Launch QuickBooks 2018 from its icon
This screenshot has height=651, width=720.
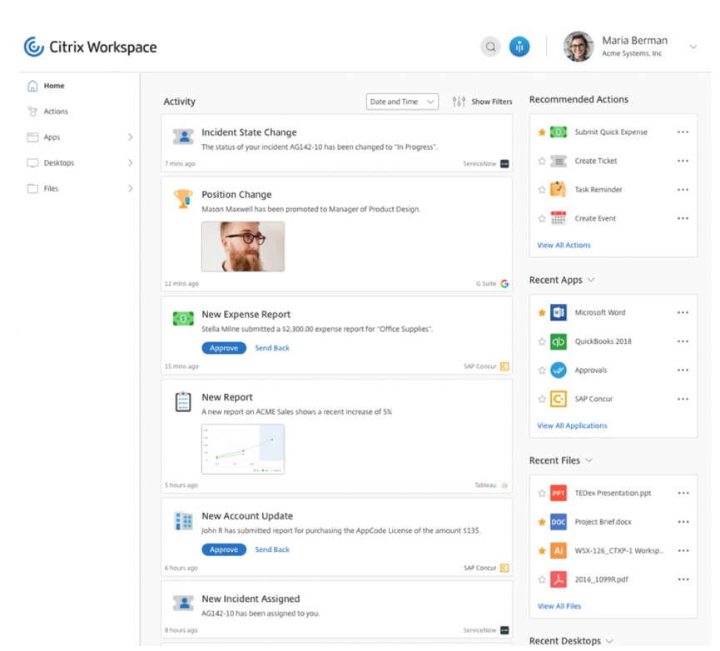[559, 341]
